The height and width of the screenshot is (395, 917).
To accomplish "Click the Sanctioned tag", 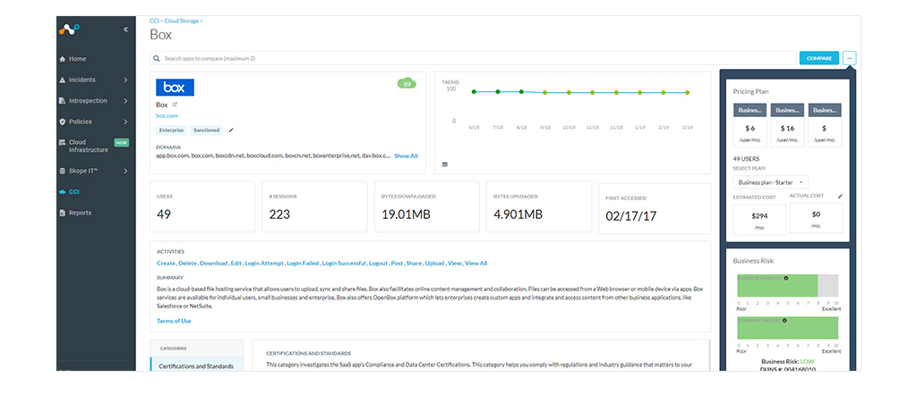I will (x=207, y=130).
